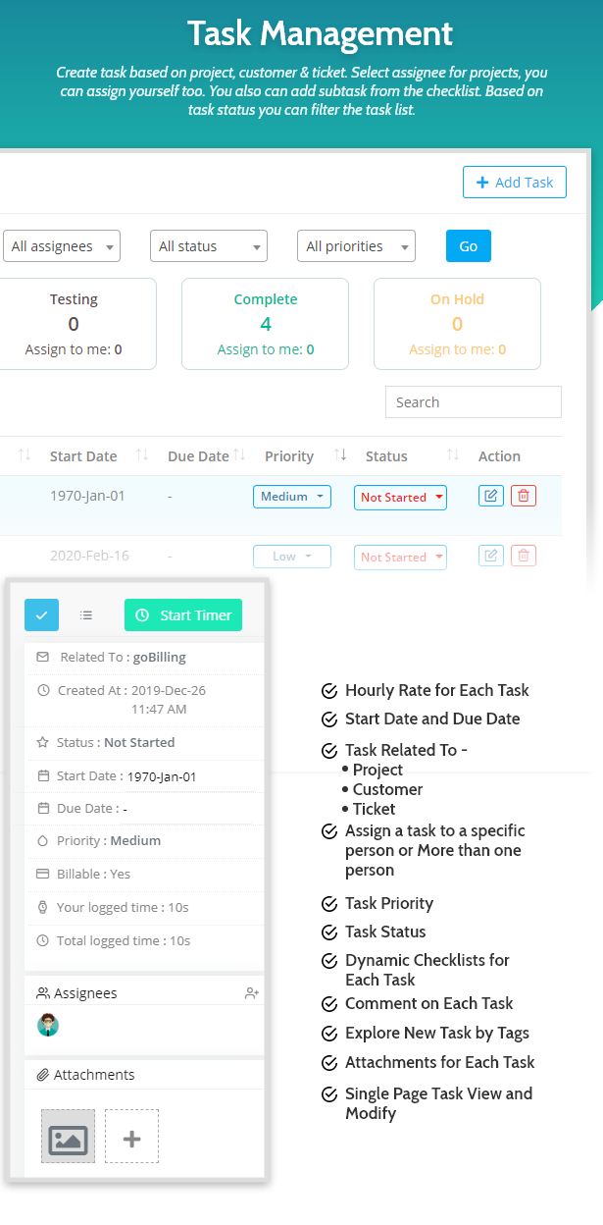This screenshot has height=1225, width=603.
Task: Open the checklist view icon beside Start Timer
Action: [x=86, y=615]
